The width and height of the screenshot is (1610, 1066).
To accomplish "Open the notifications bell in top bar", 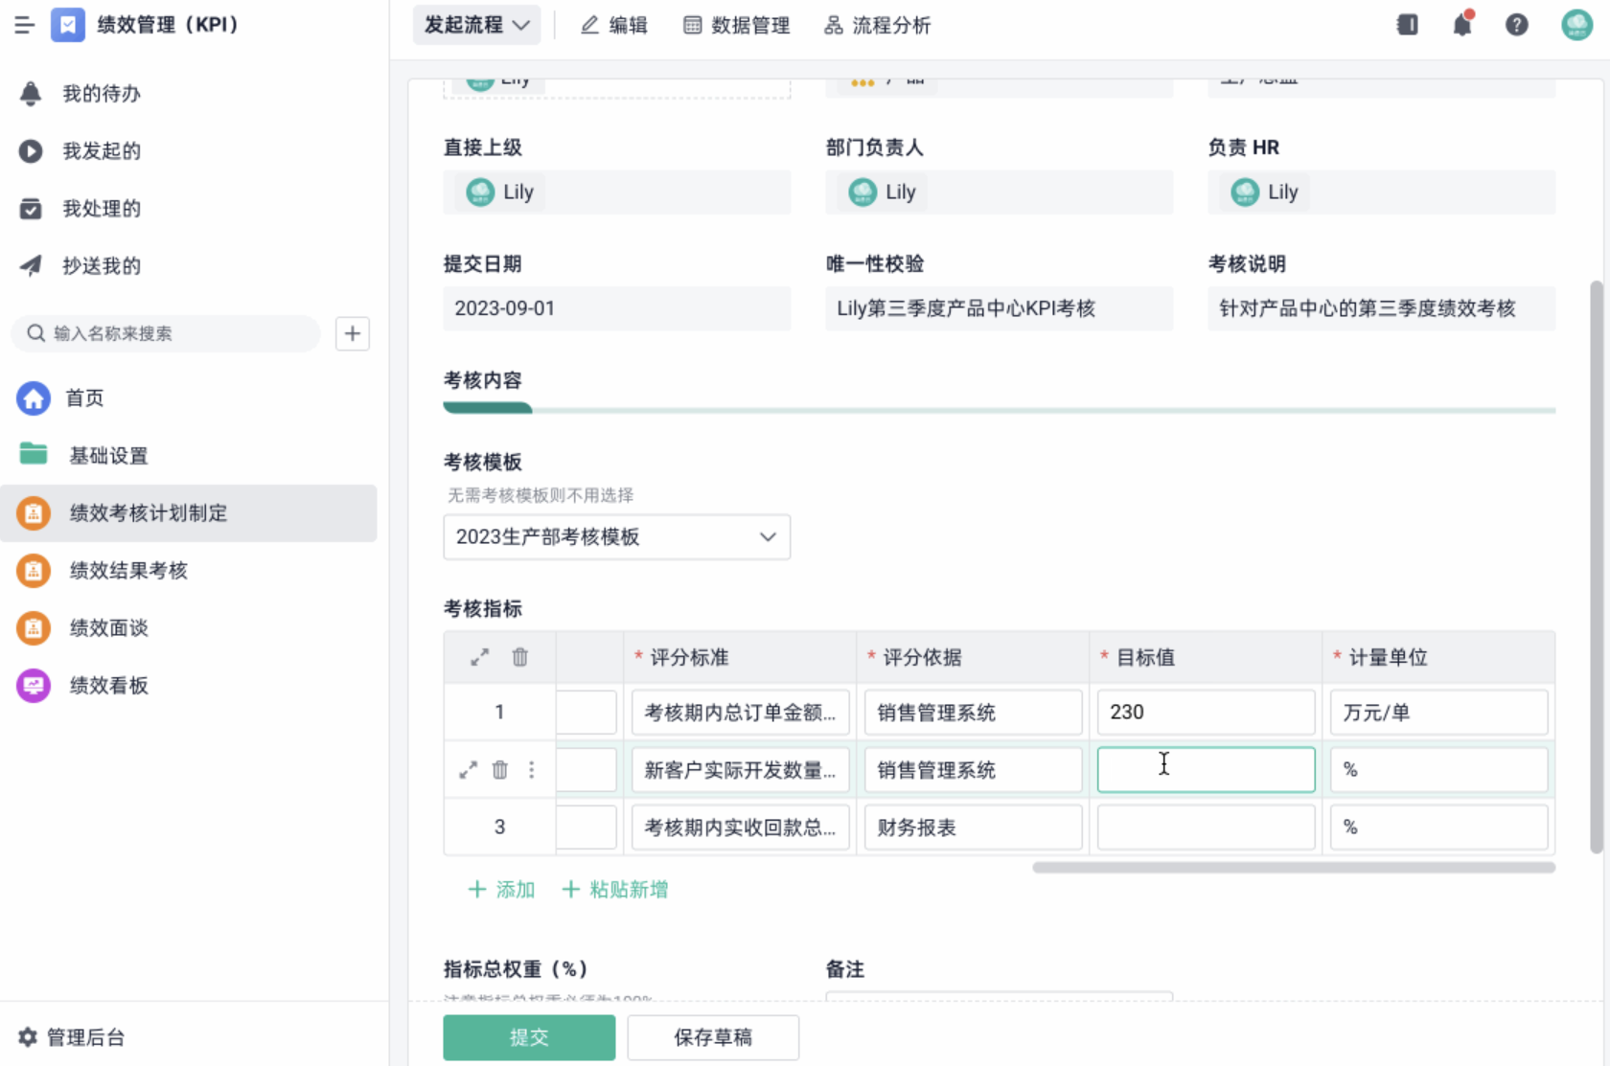I will 1462,24.
